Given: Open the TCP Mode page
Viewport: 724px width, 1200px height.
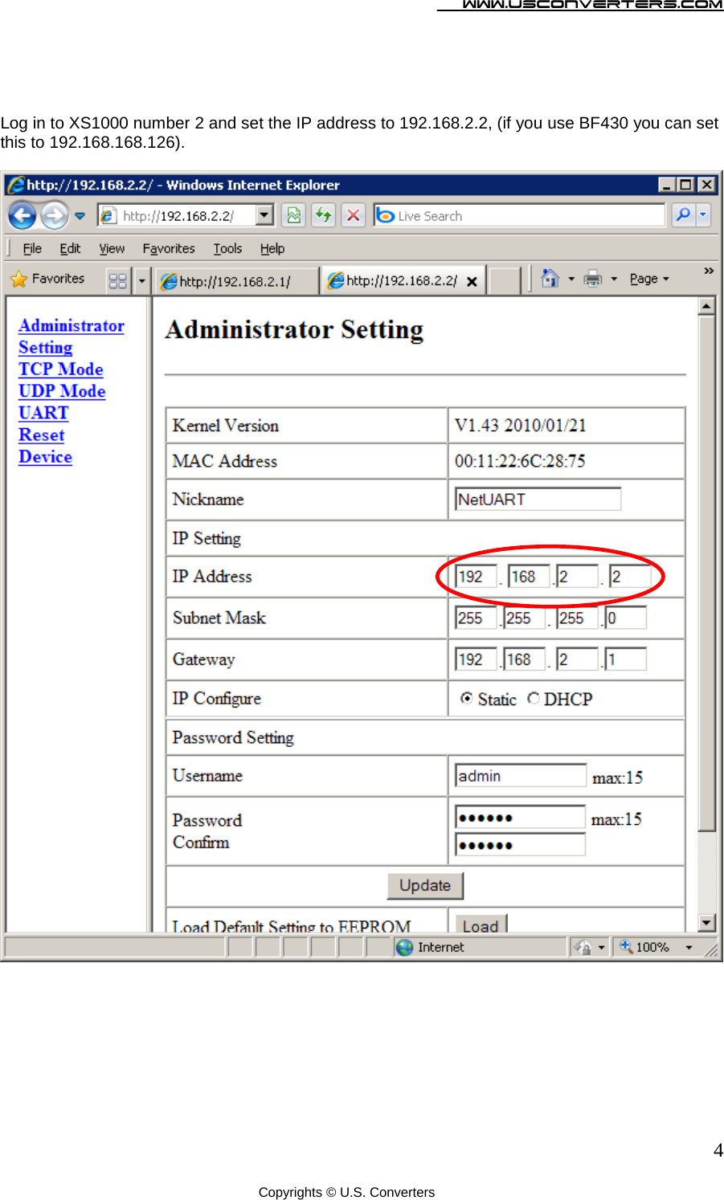Looking at the screenshot, I should (60, 369).
